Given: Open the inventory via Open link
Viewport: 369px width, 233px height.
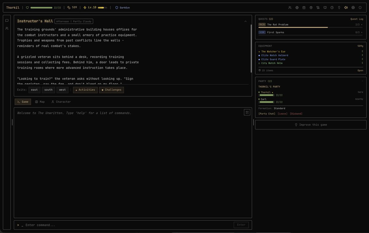Looking at the screenshot, I should coord(360,70).
